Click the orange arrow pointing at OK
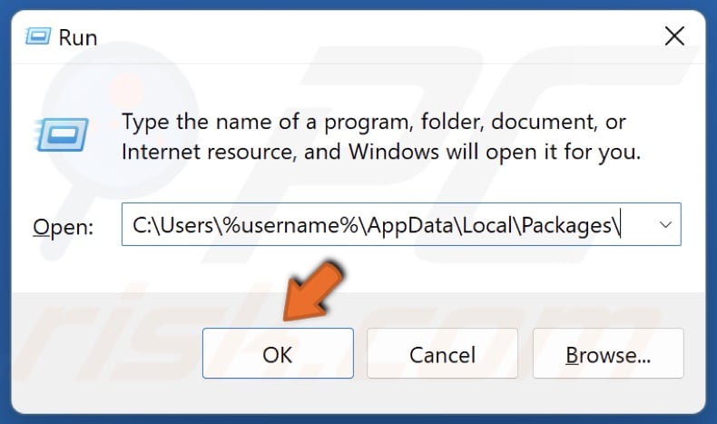Viewport: 717px width, 424px height. pos(313,291)
